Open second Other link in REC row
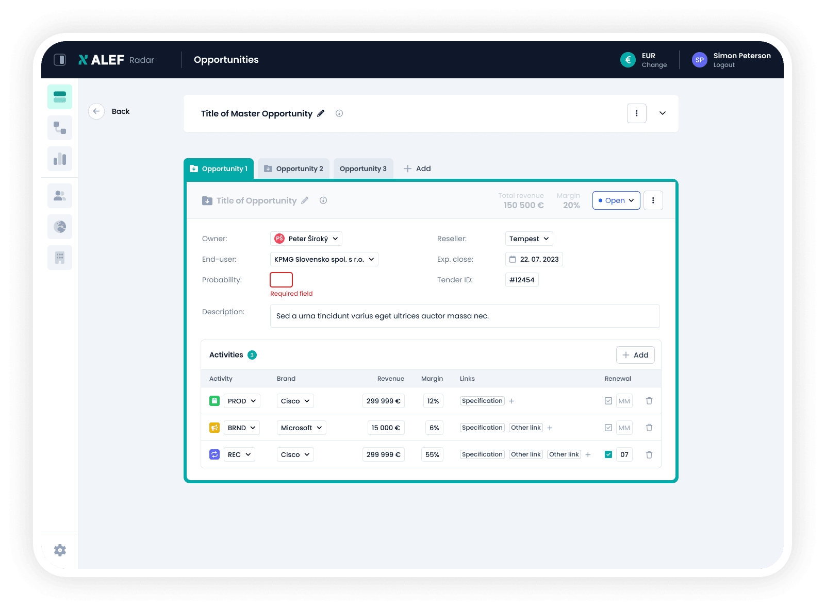Screen dimensions: 825x610 pyautogui.click(x=564, y=454)
